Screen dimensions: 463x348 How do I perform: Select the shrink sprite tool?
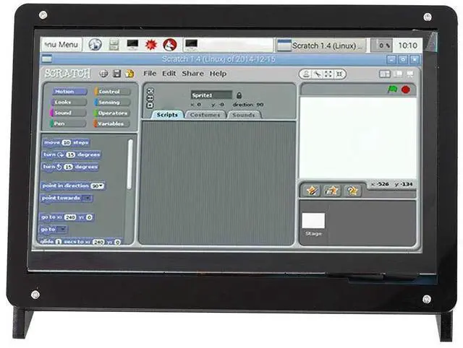click(339, 74)
